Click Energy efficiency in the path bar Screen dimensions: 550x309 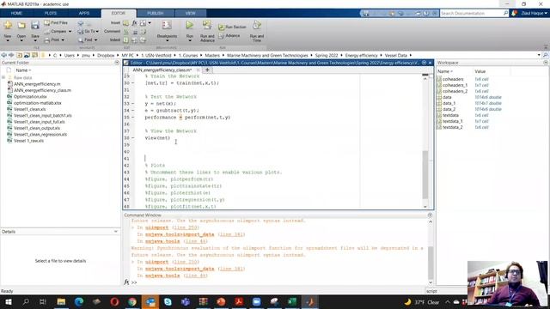[x=361, y=55]
